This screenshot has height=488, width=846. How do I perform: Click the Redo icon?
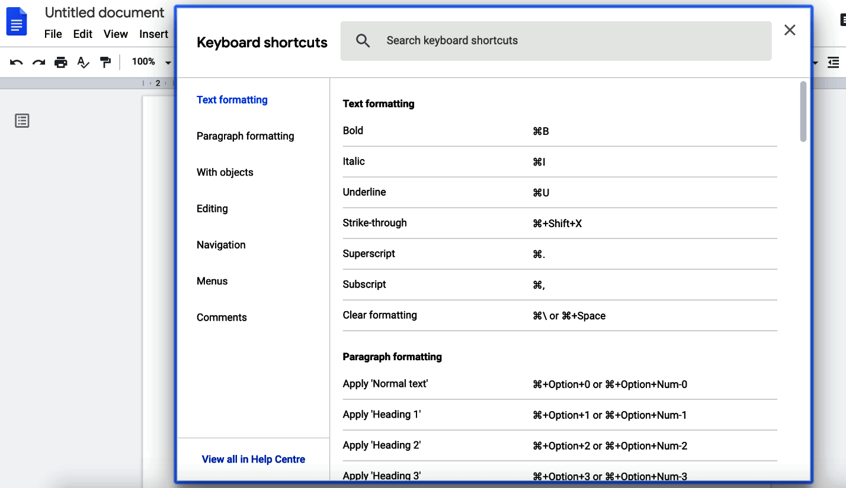coord(39,61)
